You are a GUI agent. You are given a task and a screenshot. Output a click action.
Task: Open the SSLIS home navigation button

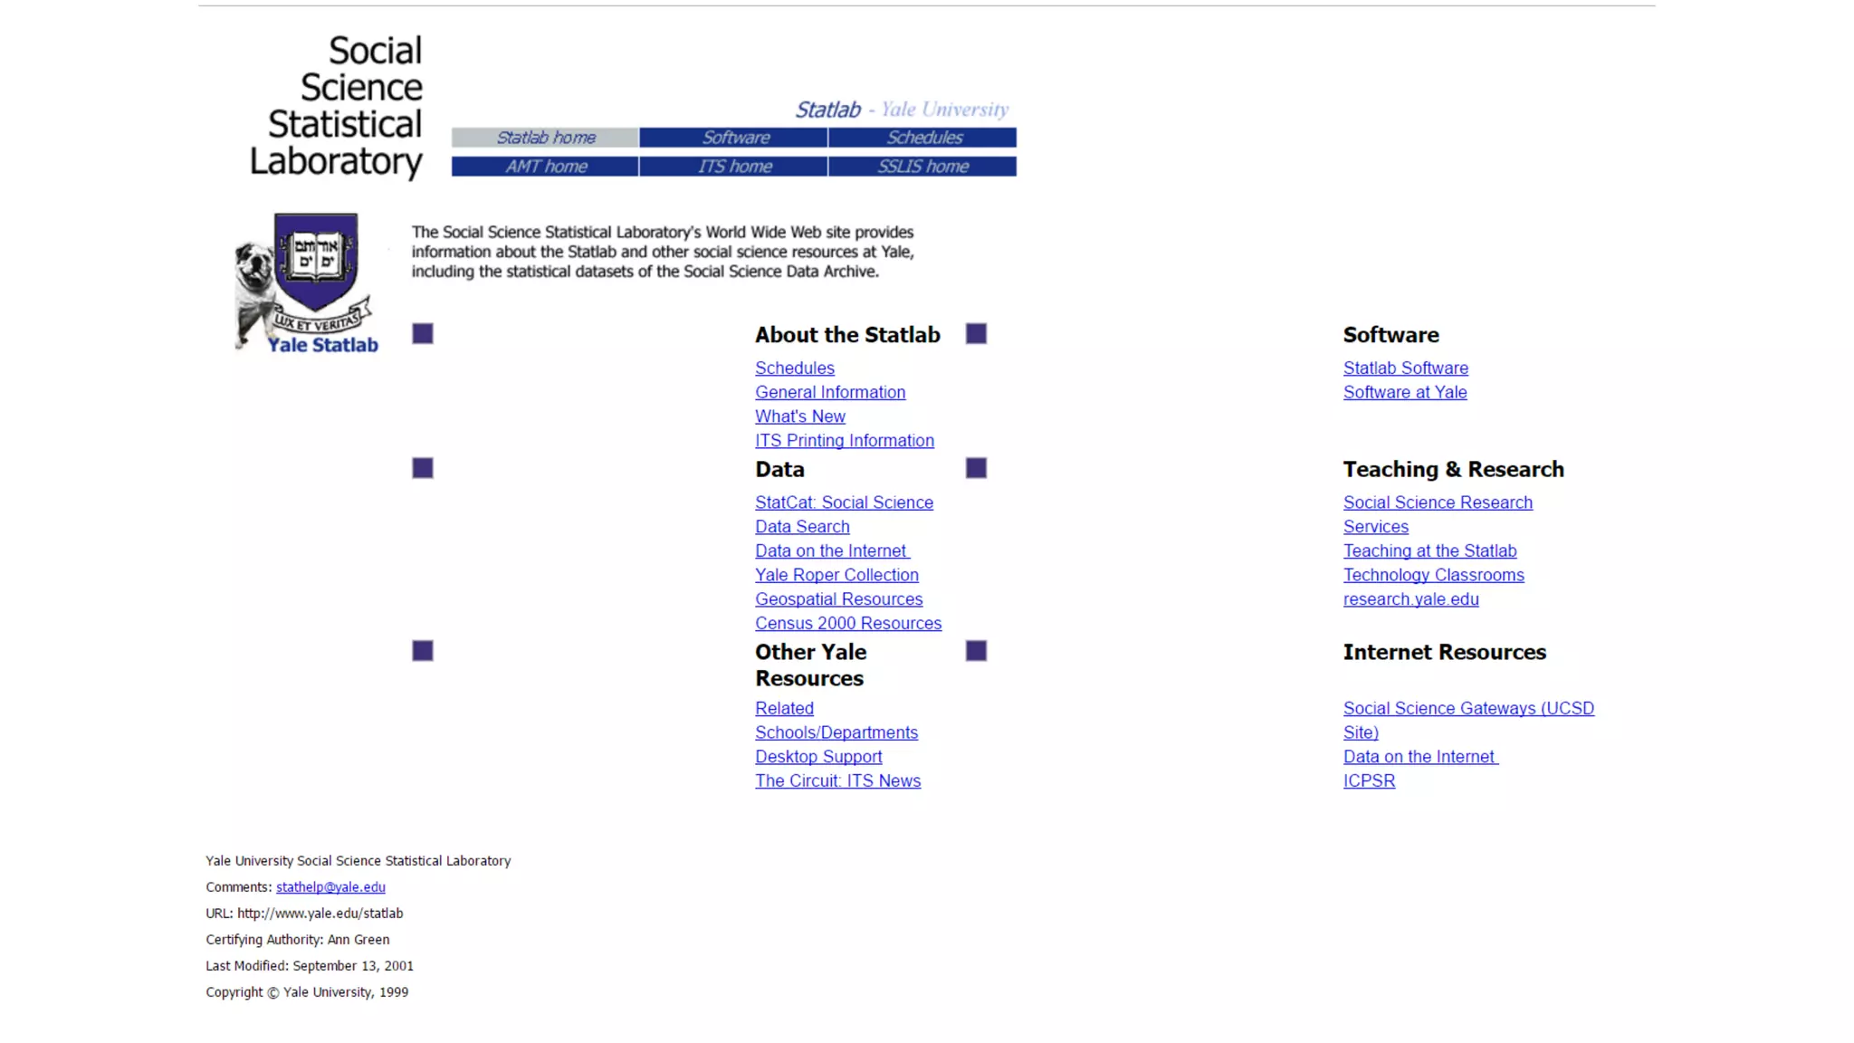pyautogui.click(x=922, y=167)
